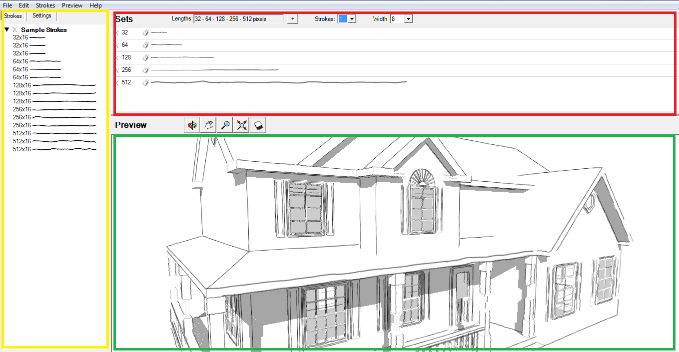Select the Pan hand tool above the preview
The image size is (679, 352).
[x=207, y=125]
